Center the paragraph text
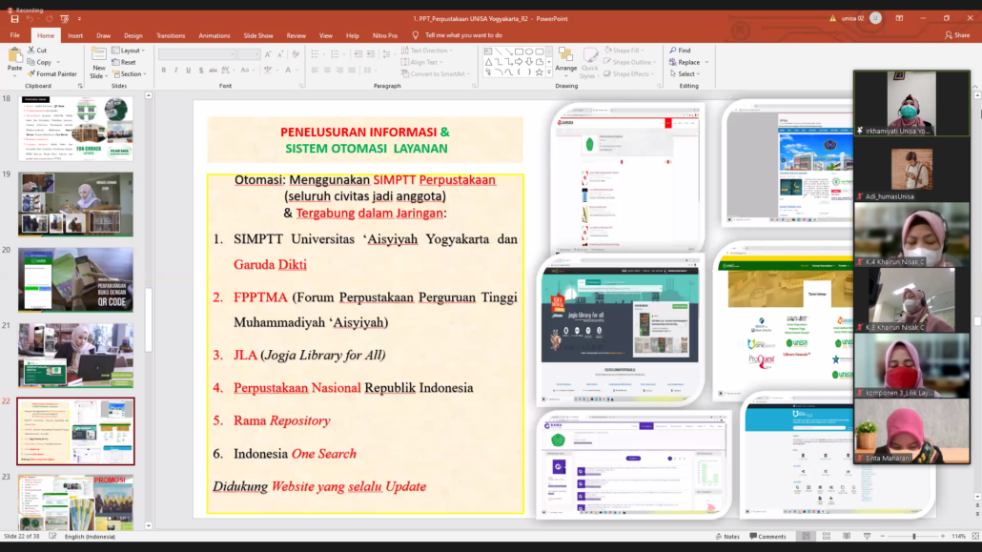Screen dimensions: 982x552 click(327, 71)
